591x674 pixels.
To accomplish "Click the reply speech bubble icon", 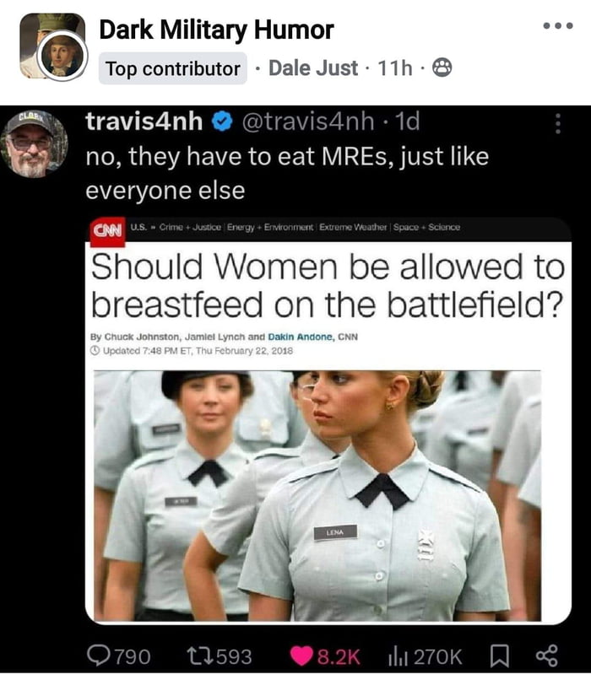I will pos(99,655).
